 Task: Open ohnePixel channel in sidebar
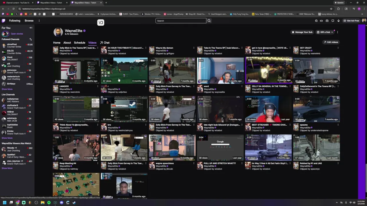point(17,45)
